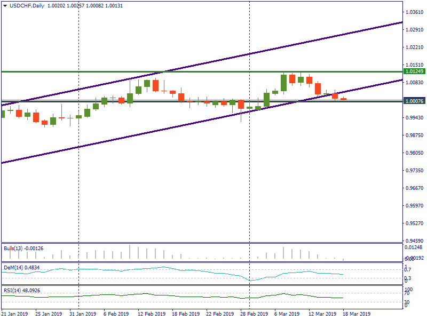The width and height of the screenshot is (427, 320).
Task: Click the 0.94590 level on price scale
Action: coord(414,241)
